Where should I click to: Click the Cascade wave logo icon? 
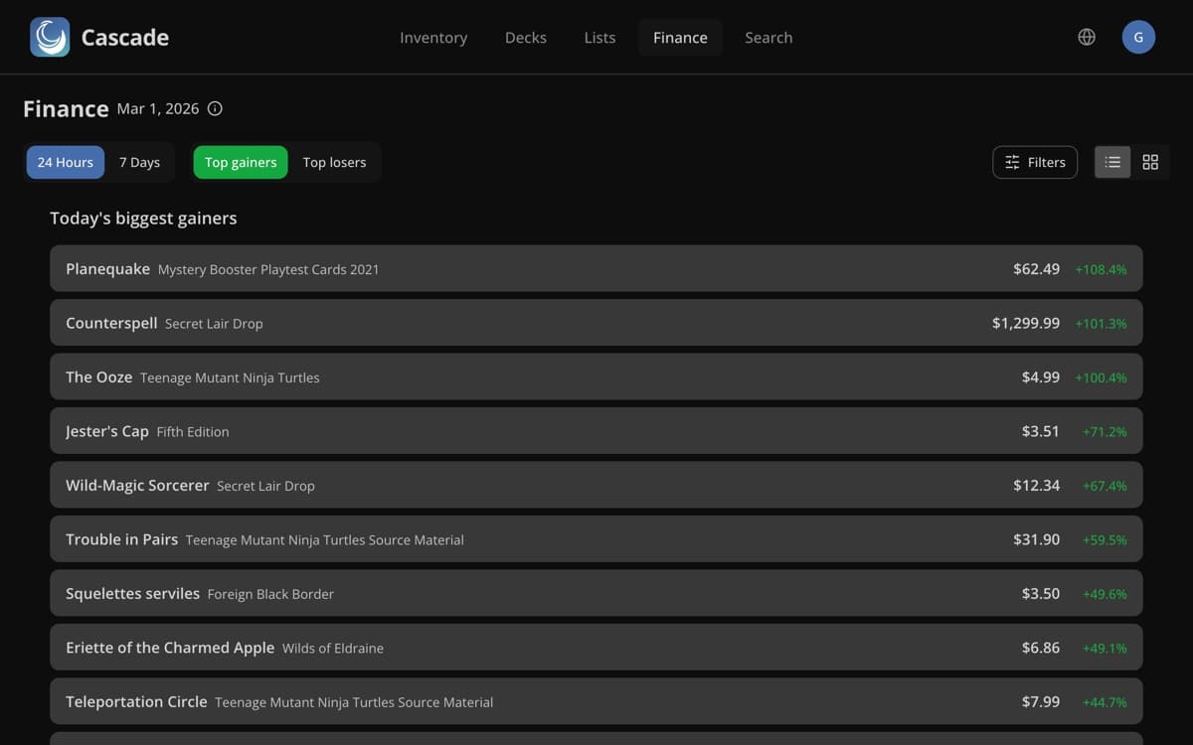tap(50, 37)
